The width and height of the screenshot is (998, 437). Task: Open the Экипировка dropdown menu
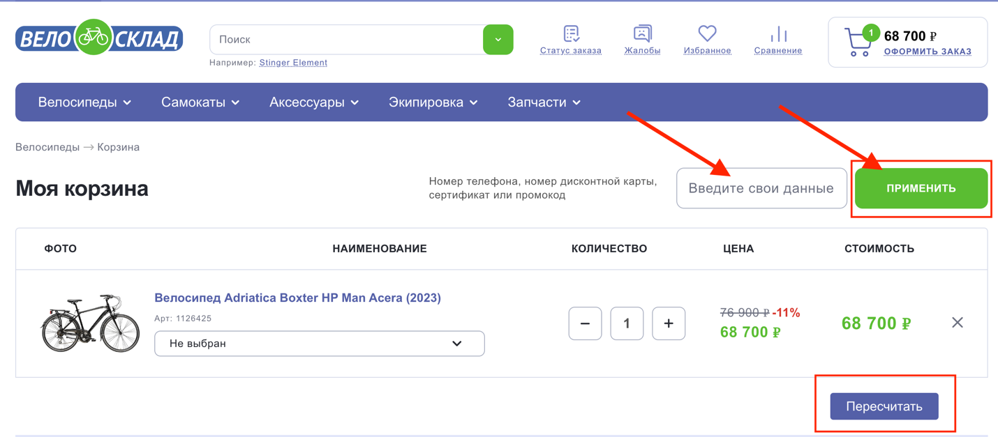click(433, 102)
